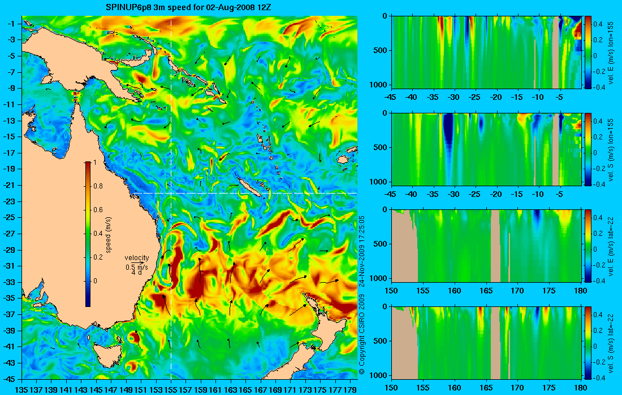622x395 pixels.
Task: Click the "vel. E (m/s) lon=155" label
Action: coord(610,52)
